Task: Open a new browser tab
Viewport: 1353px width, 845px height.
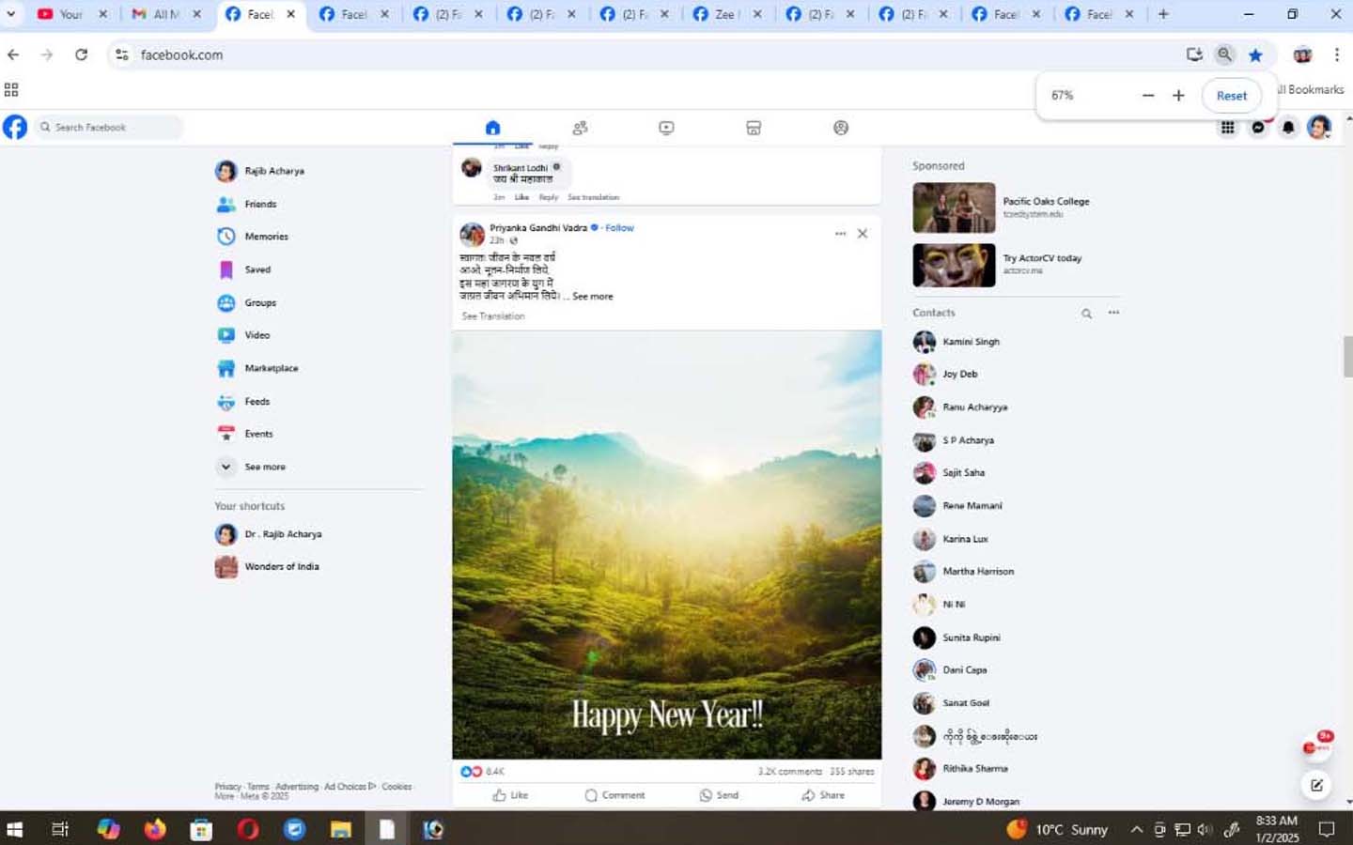Action: (1163, 14)
